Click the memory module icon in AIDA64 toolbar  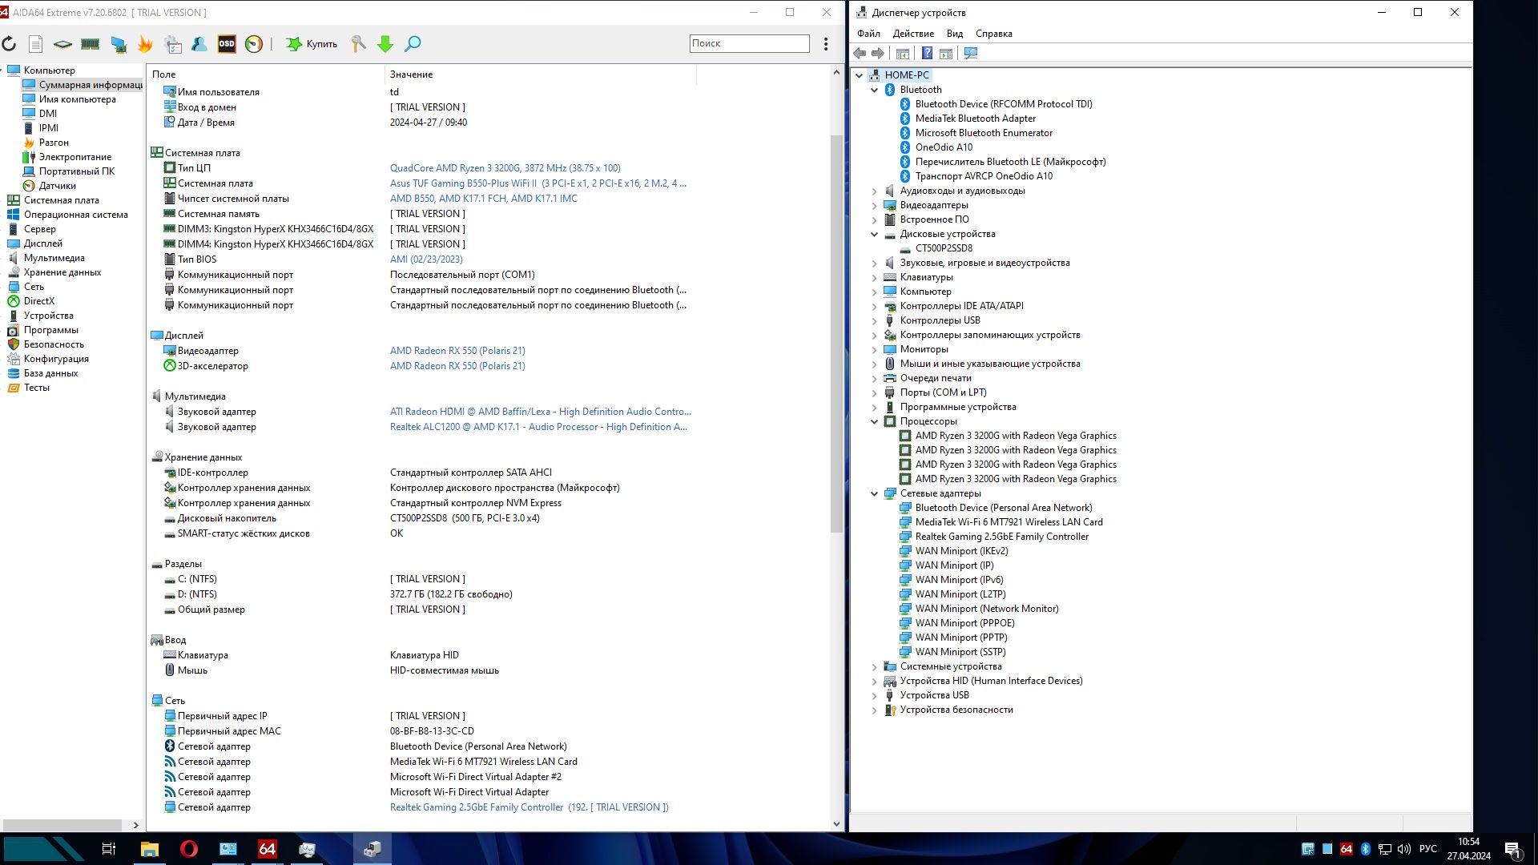90,44
